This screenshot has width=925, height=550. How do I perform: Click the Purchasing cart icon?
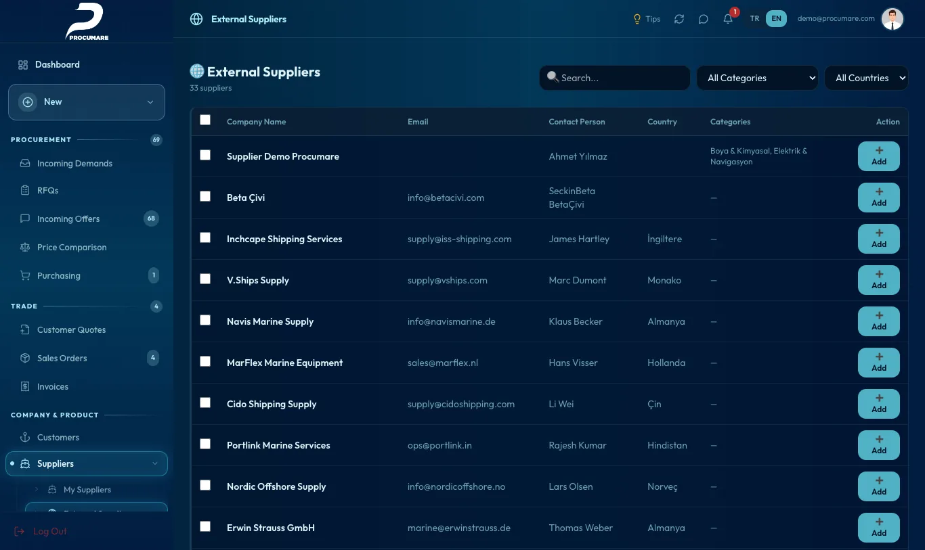[25, 275]
